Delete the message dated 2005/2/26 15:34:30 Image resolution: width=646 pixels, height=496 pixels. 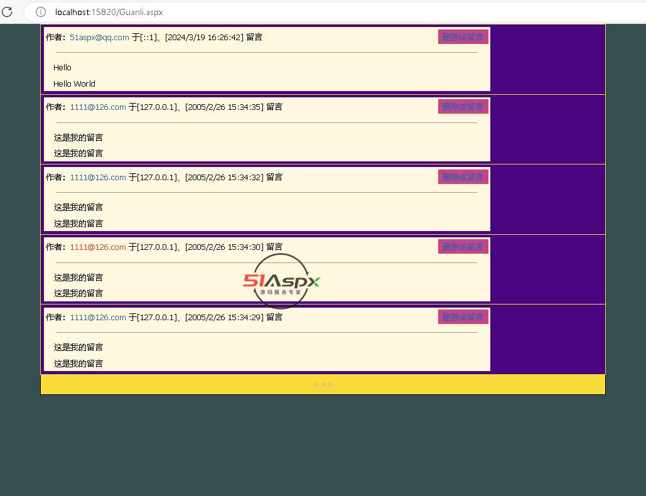pos(463,247)
